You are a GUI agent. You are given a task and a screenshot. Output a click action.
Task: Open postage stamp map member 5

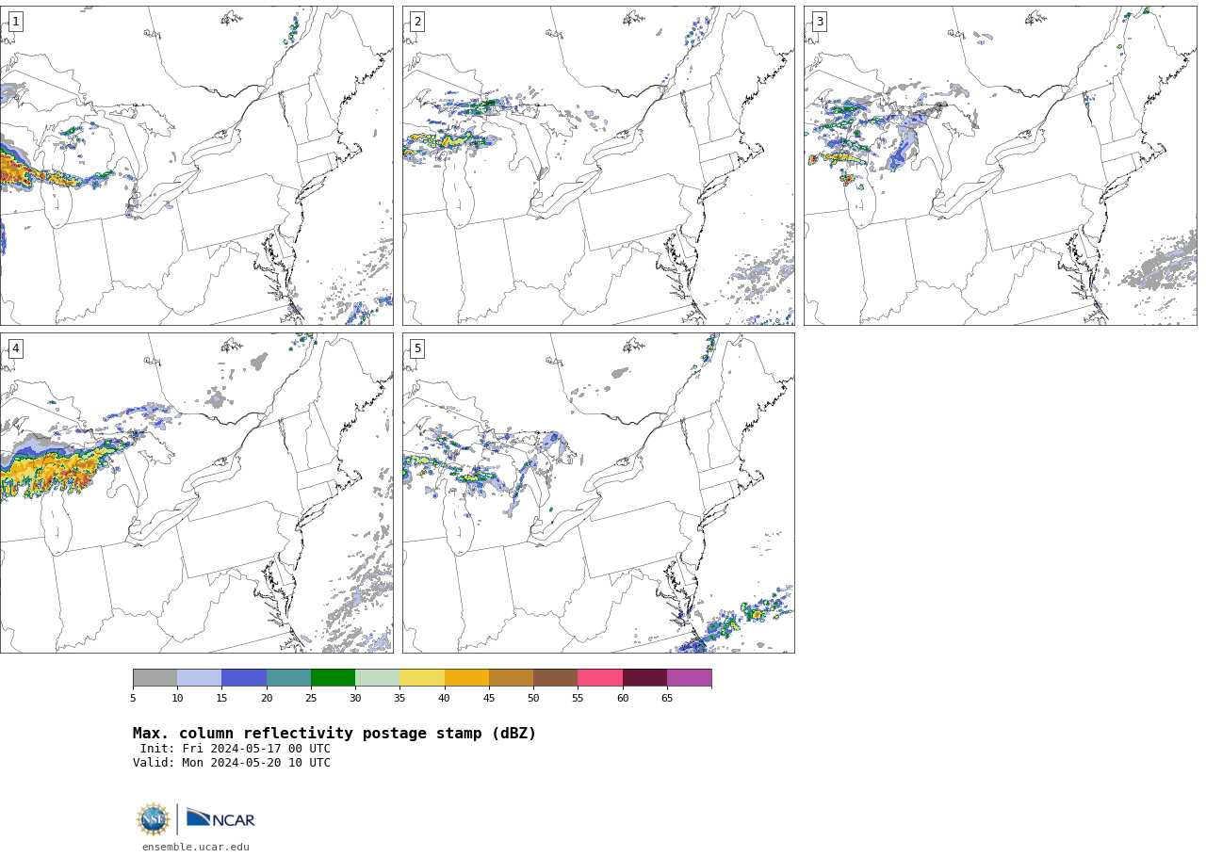coord(598,493)
